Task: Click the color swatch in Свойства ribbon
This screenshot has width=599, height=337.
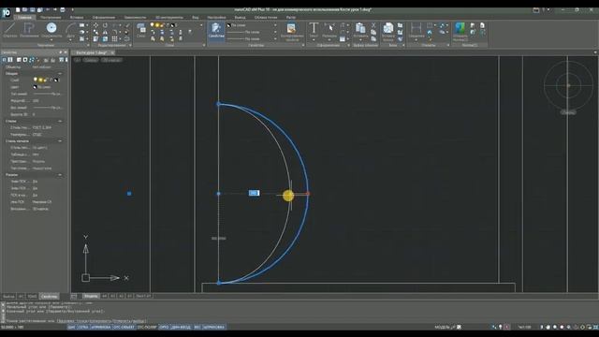Action: pyautogui.click(x=228, y=25)
